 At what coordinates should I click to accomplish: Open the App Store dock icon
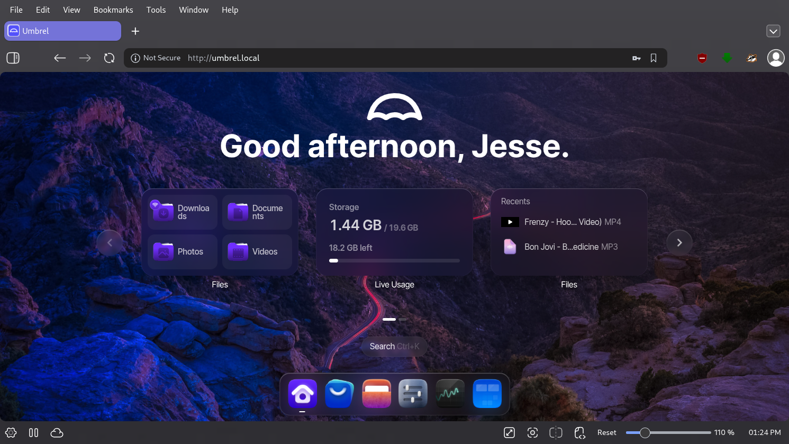click(339, 394)
